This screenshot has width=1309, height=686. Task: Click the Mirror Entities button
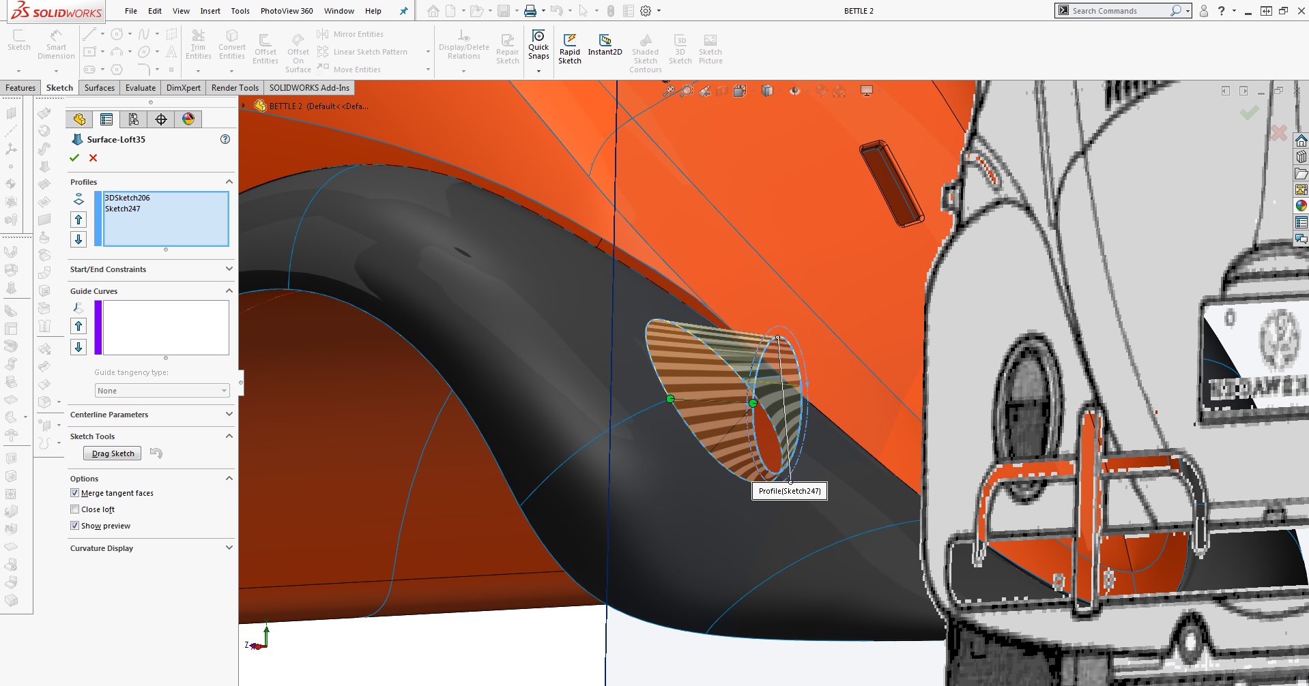tap(350, 34)
